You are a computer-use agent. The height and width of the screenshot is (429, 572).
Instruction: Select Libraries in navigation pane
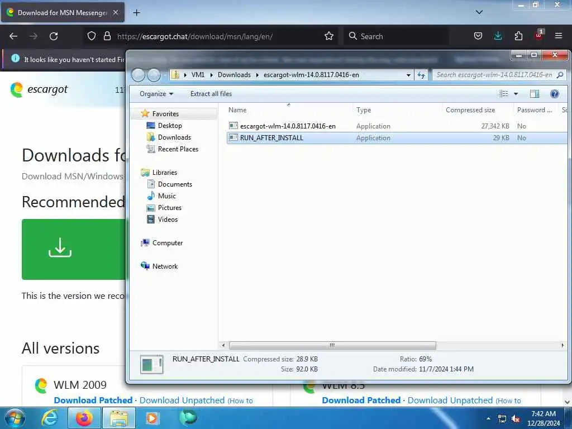[165, 173]
